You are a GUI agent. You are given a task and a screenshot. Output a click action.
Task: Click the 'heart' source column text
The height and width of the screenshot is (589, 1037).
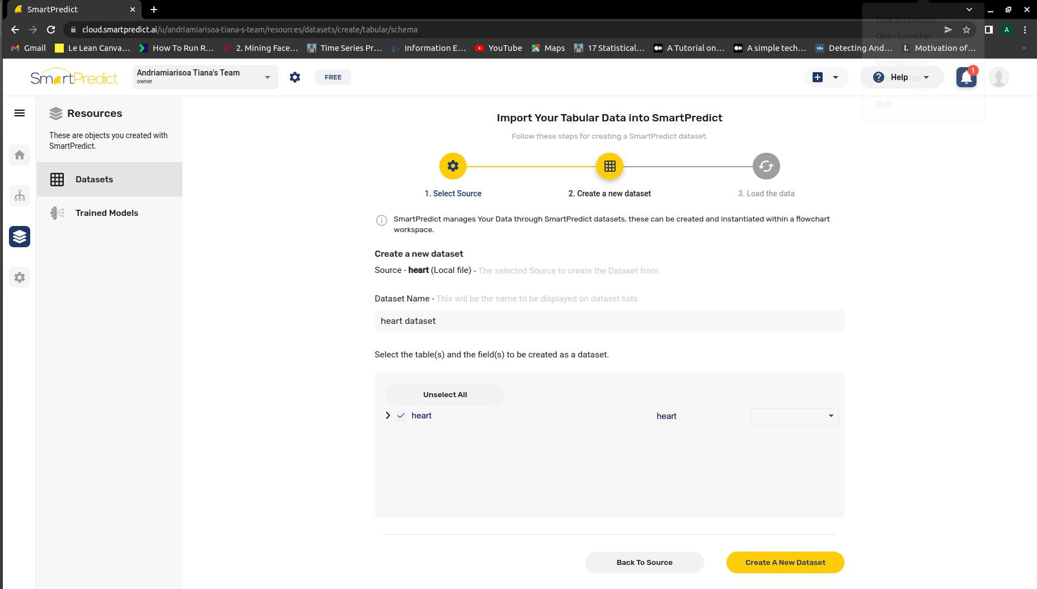coord(666,416)
